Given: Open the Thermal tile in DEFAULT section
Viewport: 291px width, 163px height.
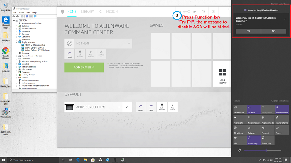Looking at the screenshot, I should pyautogui.click(x=151, y=107).
